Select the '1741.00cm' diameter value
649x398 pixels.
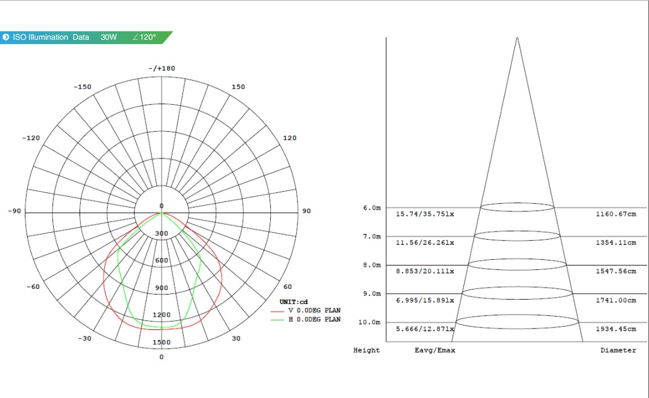616,300
